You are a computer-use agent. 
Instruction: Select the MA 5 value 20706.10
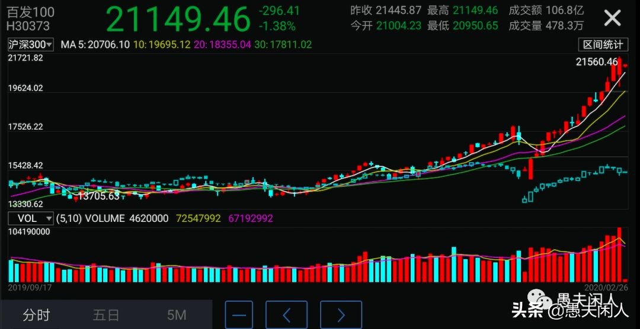pos(108,44)
